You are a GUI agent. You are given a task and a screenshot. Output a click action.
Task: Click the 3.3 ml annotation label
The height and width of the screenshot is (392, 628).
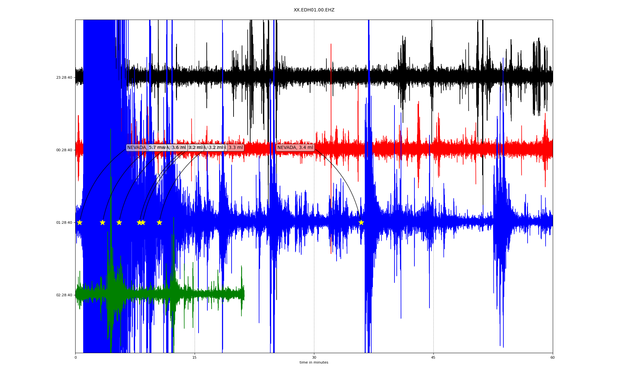(236, 148)
